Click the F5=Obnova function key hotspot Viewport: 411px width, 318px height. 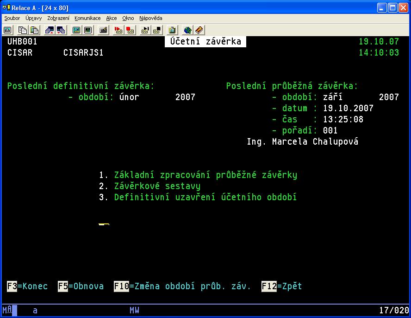pyautogui.click(x=81, y=286)
